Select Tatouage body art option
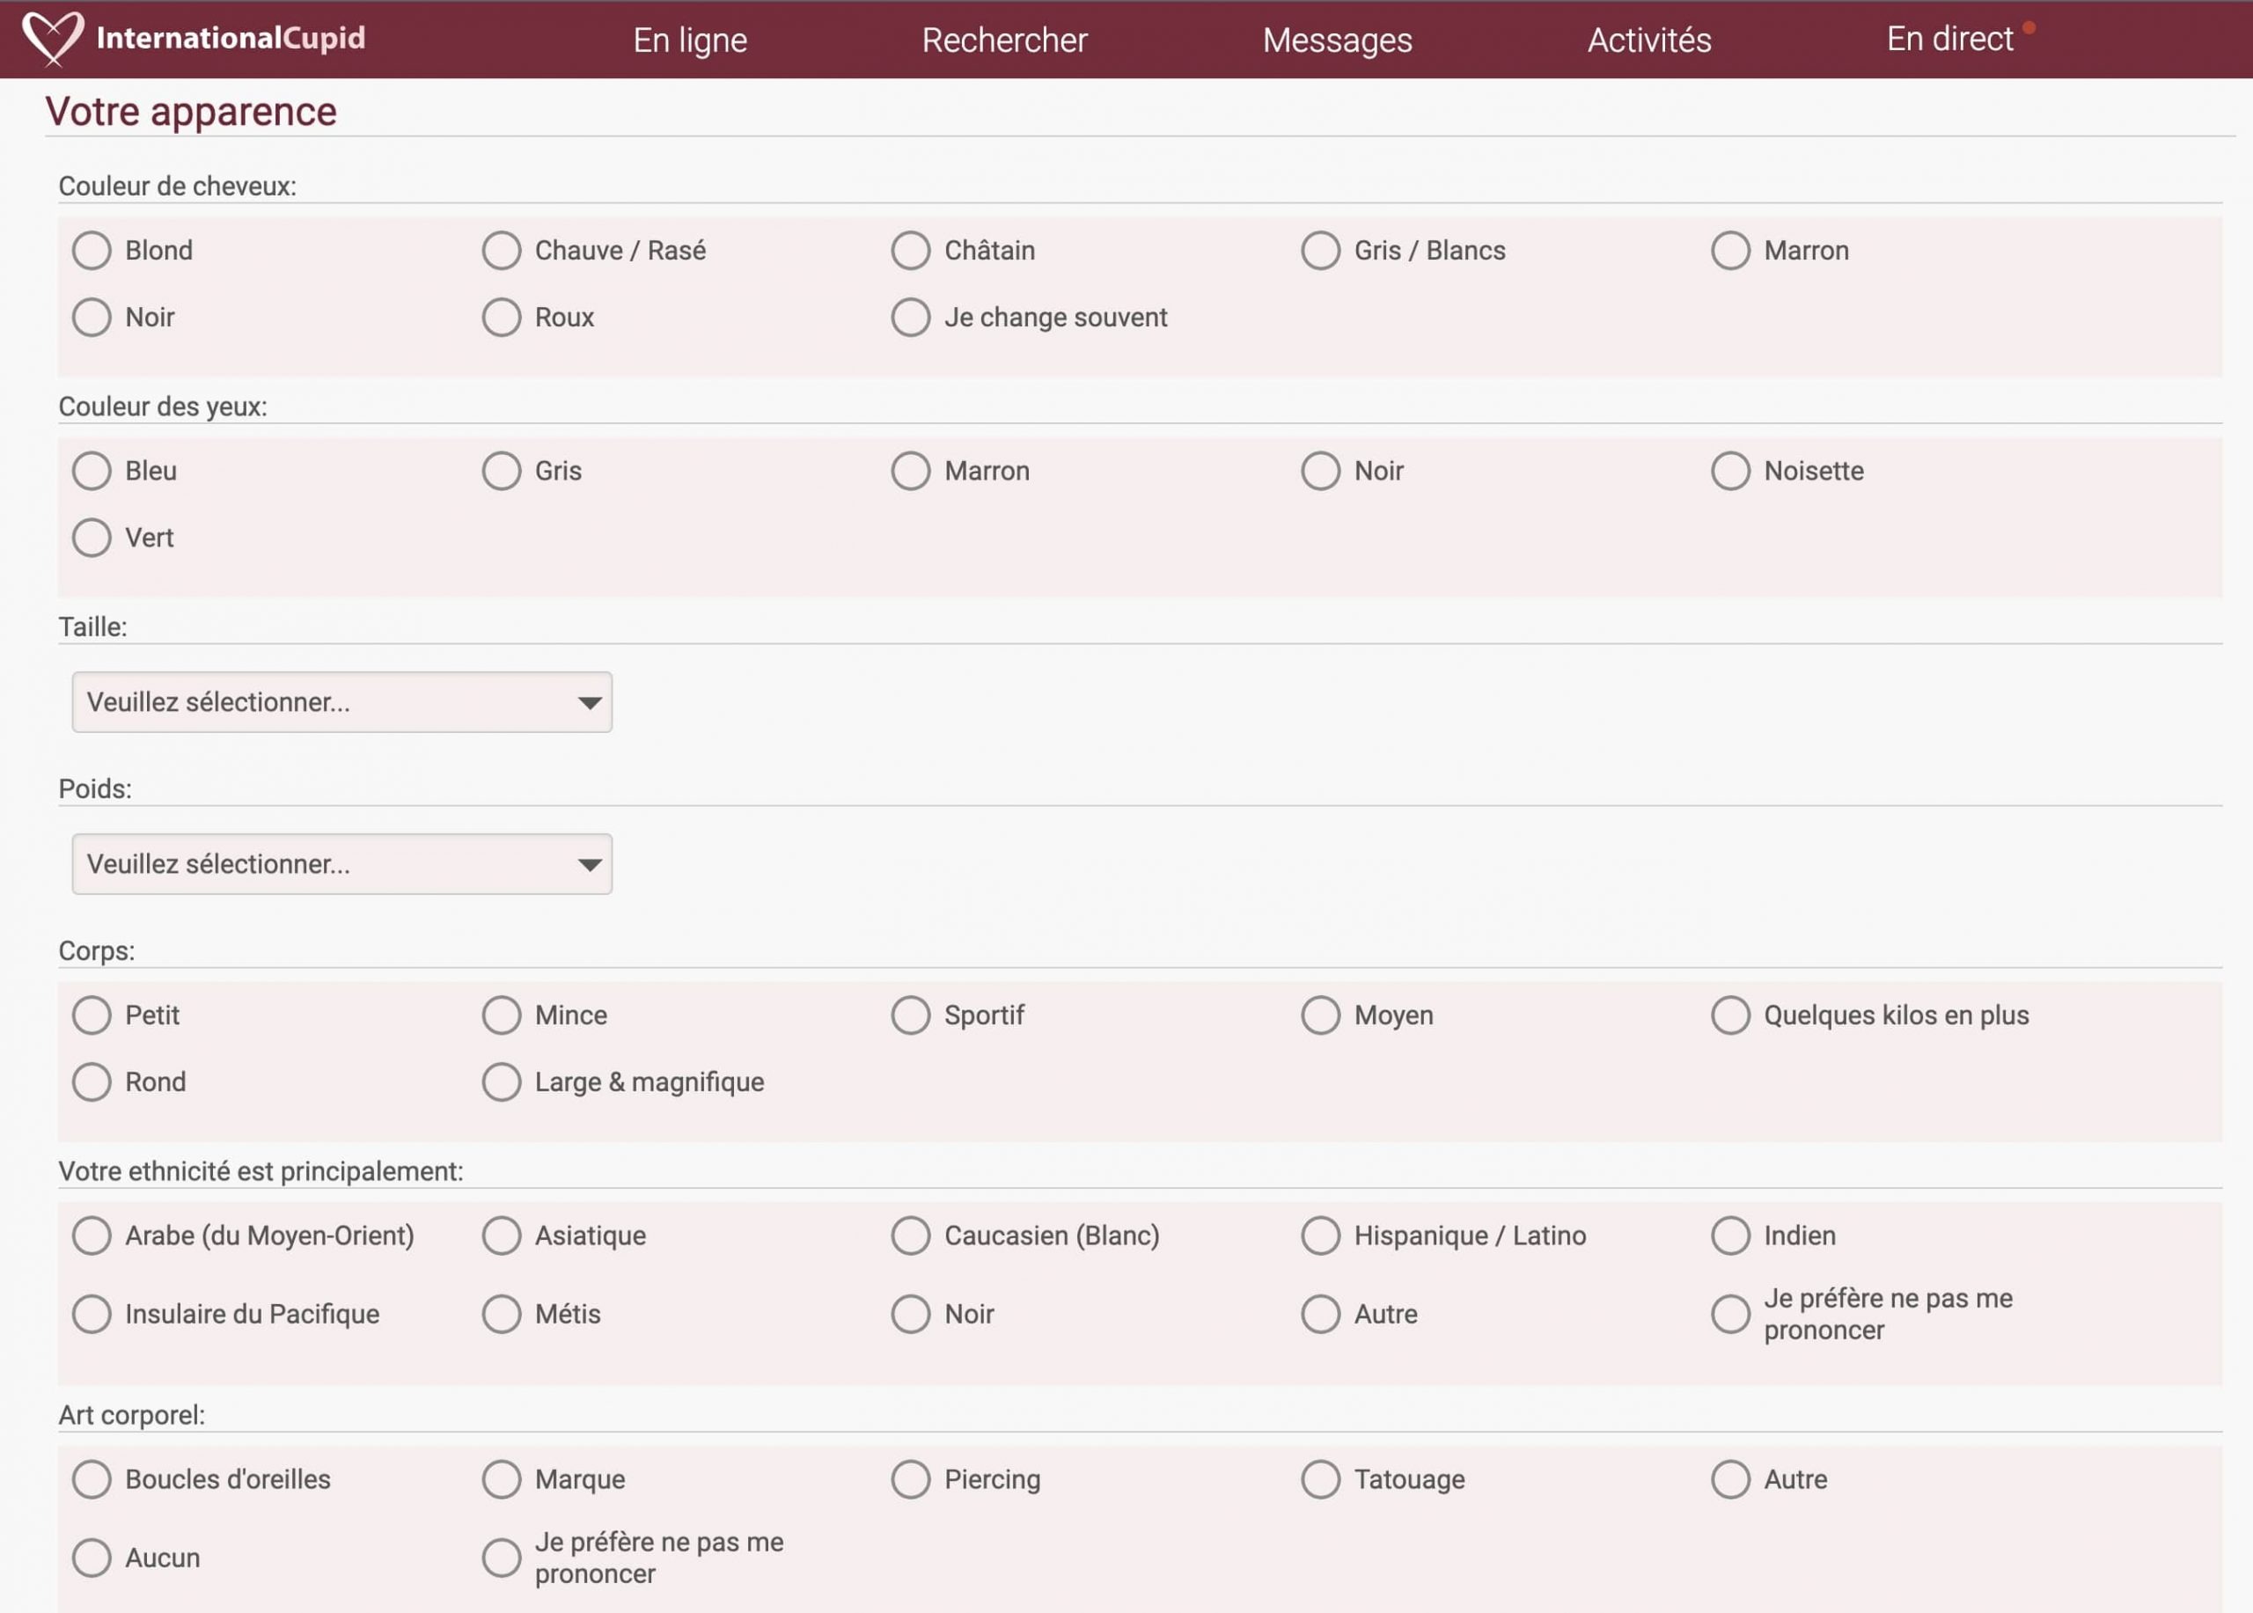The width and height of the screenshot is (2253, 1613). (x=1320, y=1479)
